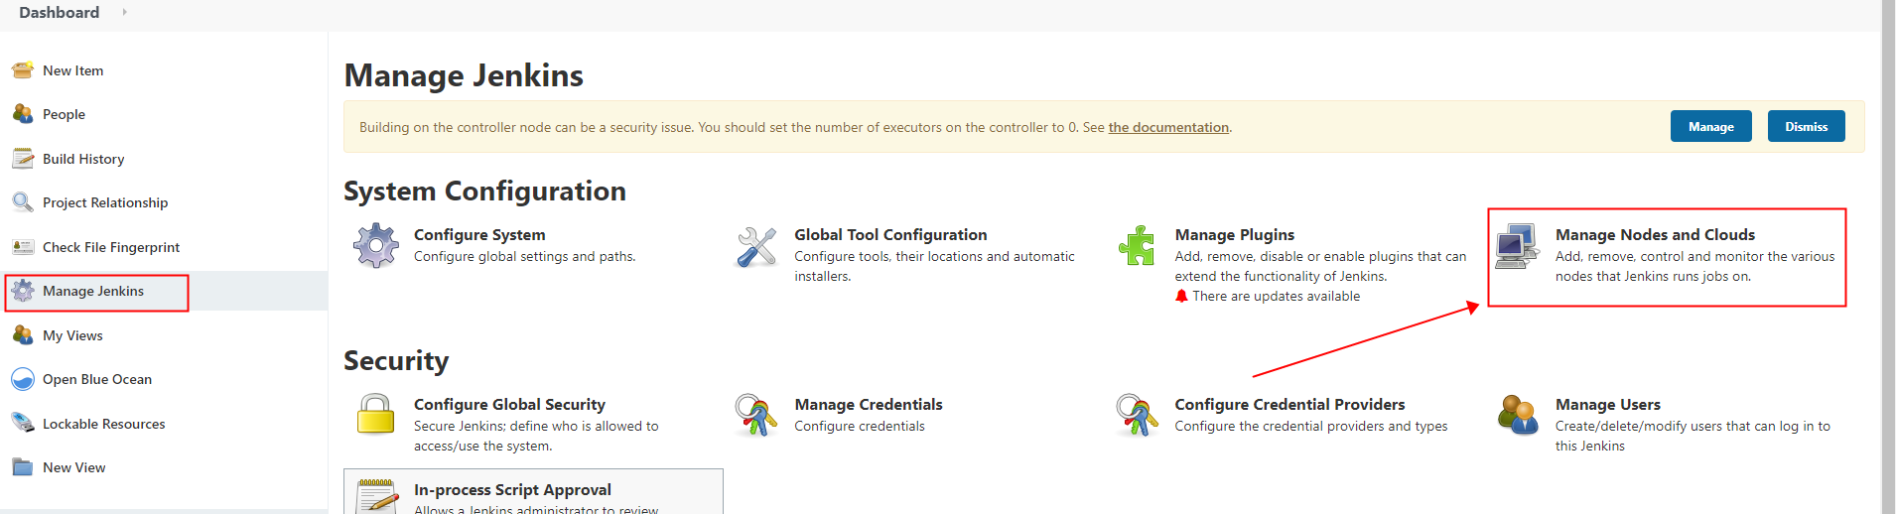The width and height of the screenshot is (1896, 514).
Task: Open Configure Global Security title link
Action: pos(509,404)
